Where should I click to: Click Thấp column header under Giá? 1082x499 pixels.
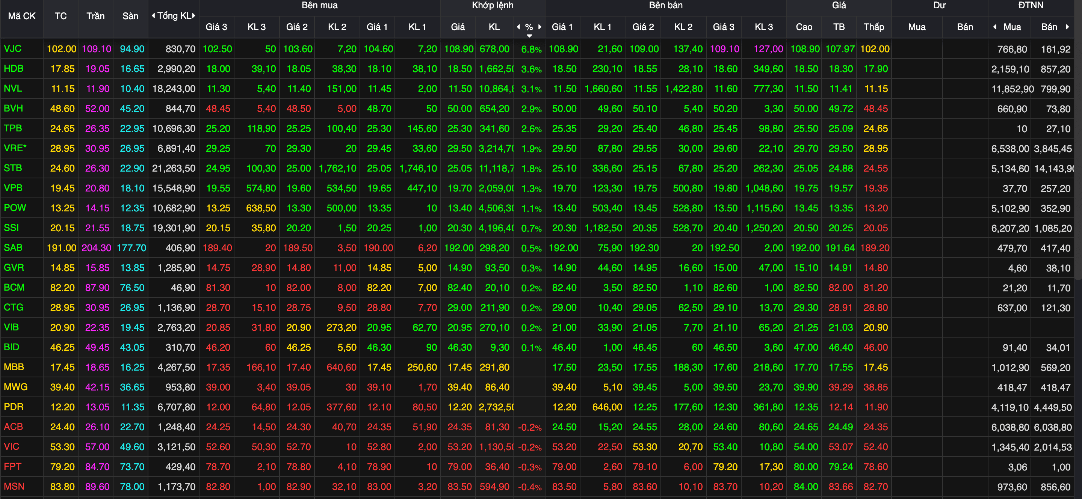[x=873, y=27]
